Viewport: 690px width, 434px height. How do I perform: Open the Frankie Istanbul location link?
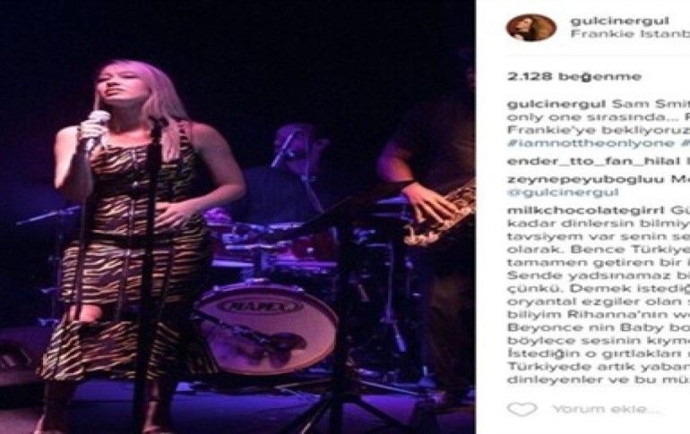630,34
